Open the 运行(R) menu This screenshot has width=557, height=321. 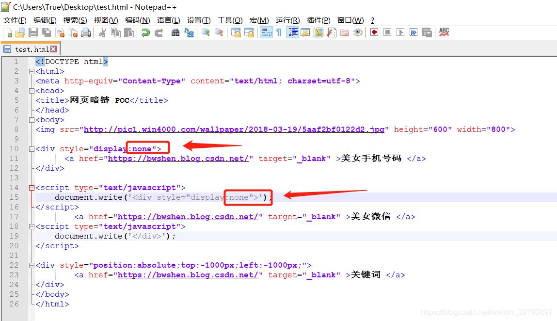click(287, 20)
